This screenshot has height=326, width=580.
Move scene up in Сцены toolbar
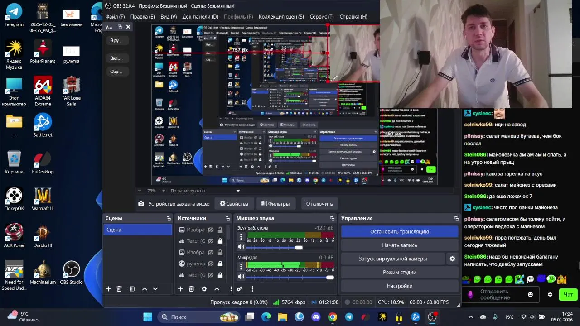coord(145,289)
